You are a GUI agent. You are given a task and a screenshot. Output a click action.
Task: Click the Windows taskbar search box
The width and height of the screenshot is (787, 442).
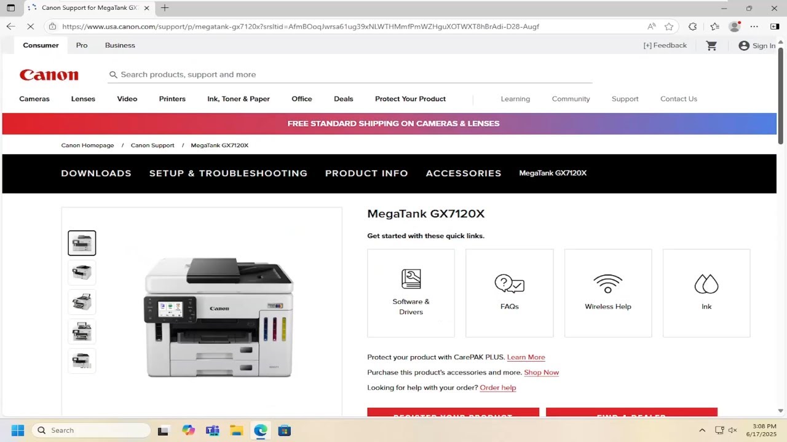point(91,430)
